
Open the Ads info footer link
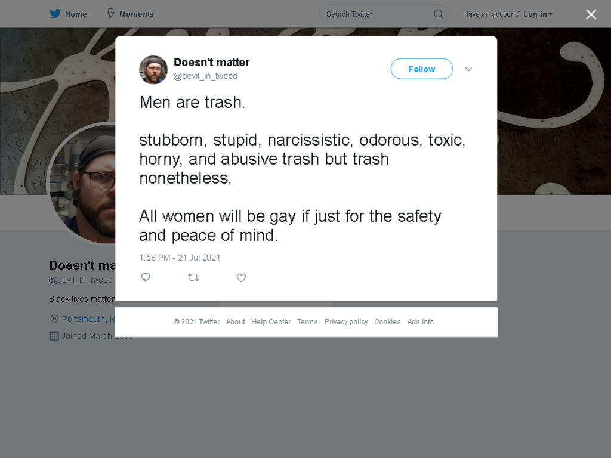[x=421, y=321]
